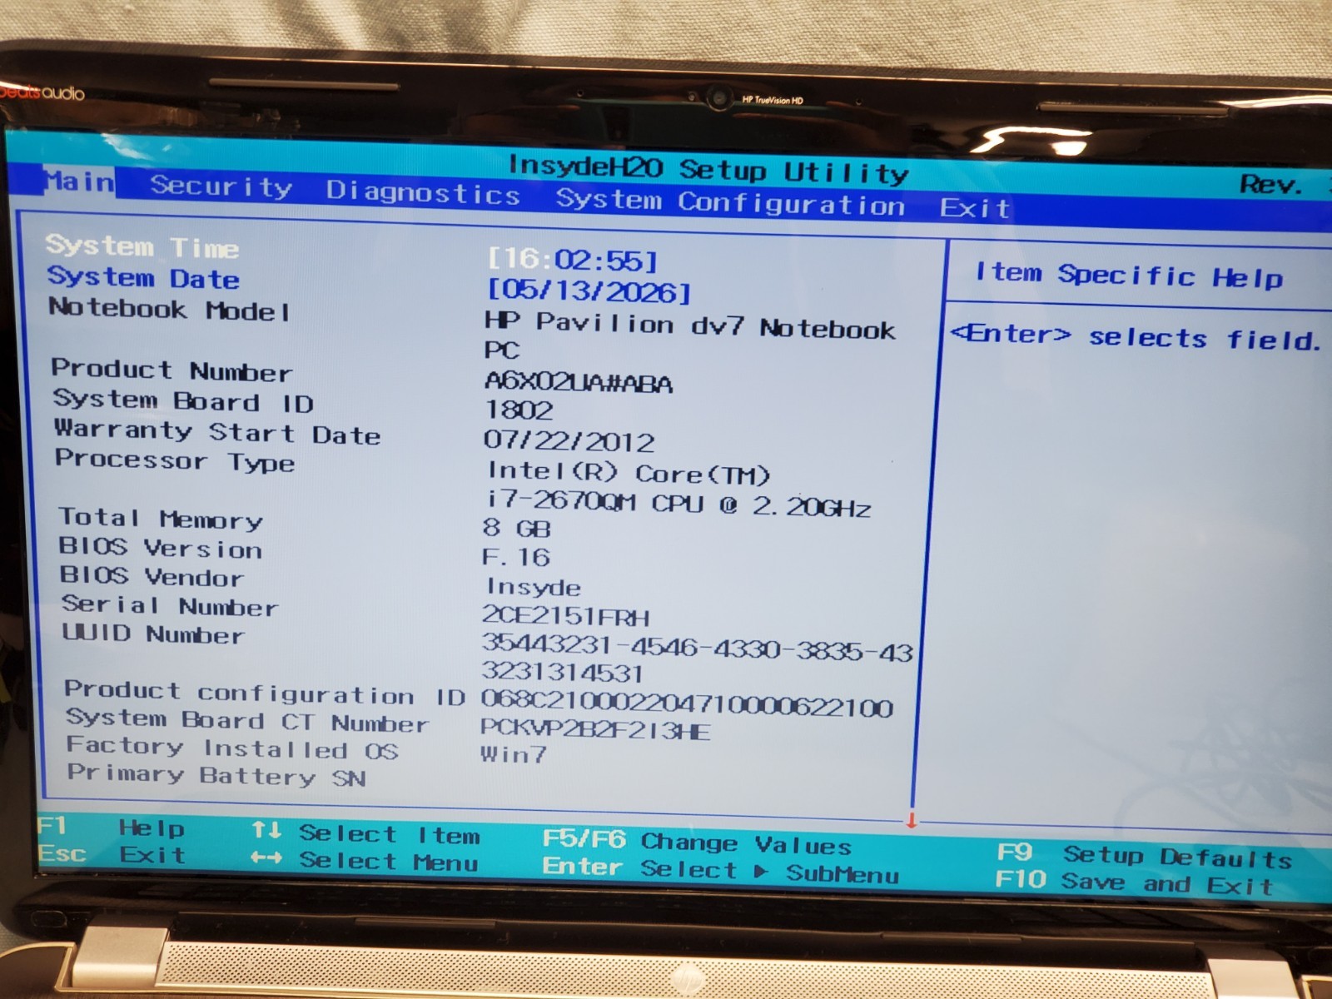Click i7-2670QM CPU @ 2.20GHz text

click(678, 504)
